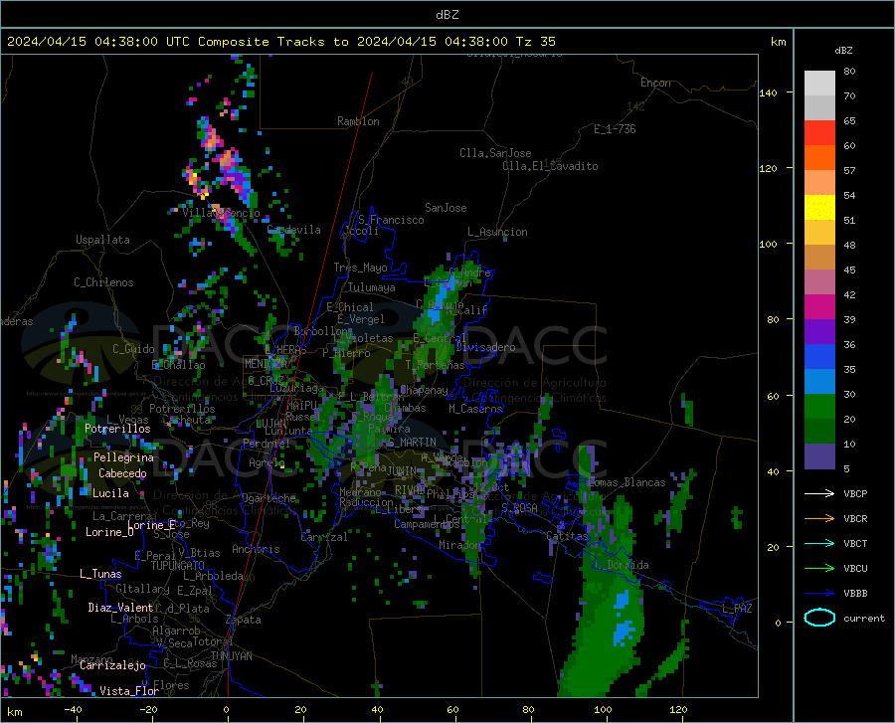Click the Divisadero label
This screenshot has width=895, height=723.
(x=485, y=347)
